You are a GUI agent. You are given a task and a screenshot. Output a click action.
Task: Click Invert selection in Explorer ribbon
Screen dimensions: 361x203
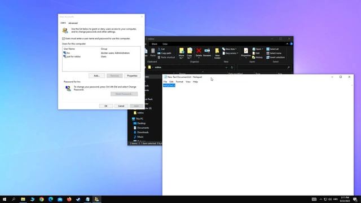point(276,58)
